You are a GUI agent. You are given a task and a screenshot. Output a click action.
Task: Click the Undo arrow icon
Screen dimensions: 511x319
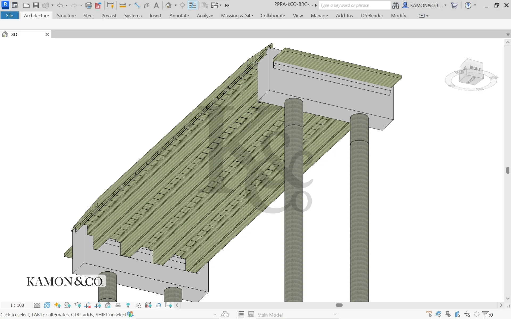coord(60,5)
